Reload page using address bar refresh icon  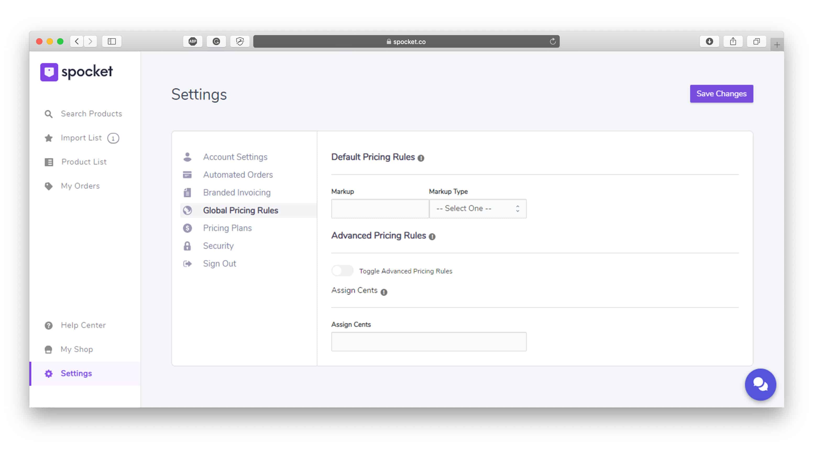[552, 41]
